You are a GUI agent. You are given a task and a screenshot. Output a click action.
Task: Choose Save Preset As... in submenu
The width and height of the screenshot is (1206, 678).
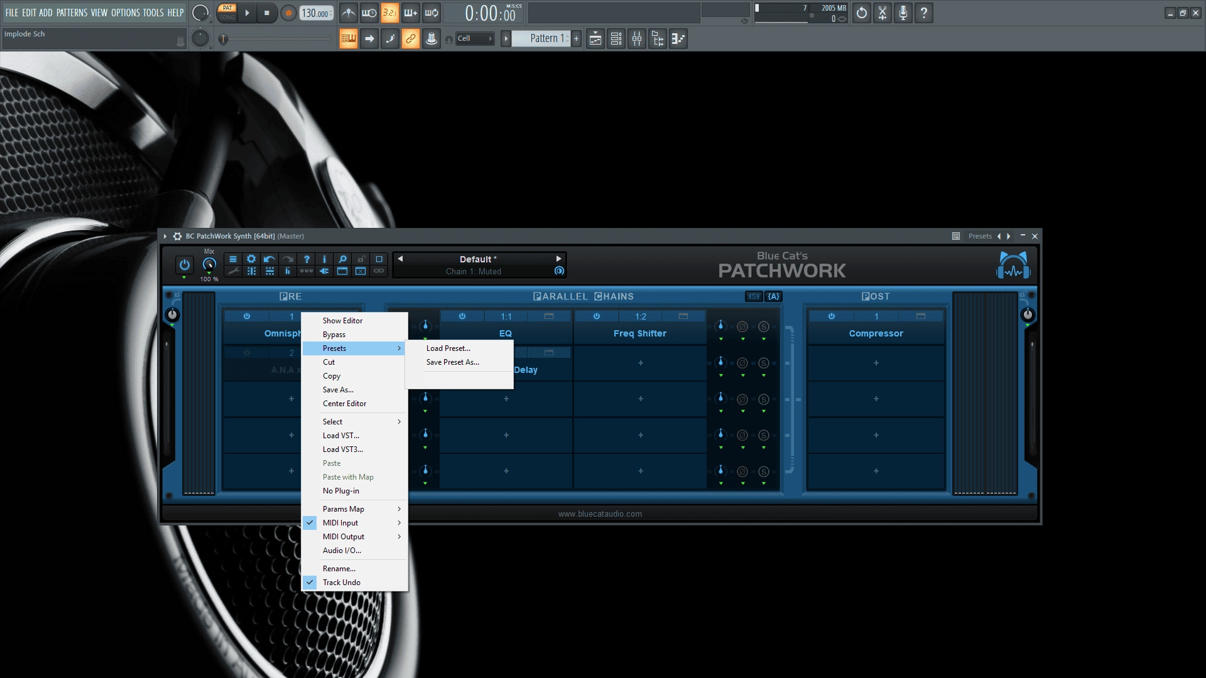pyautogui.click(x=460, y=362)
